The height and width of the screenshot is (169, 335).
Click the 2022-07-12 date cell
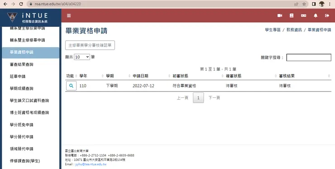click(x=144, y=86)
